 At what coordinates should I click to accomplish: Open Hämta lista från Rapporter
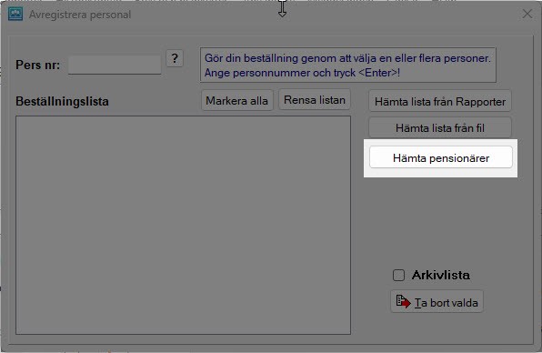coord(440,101)
